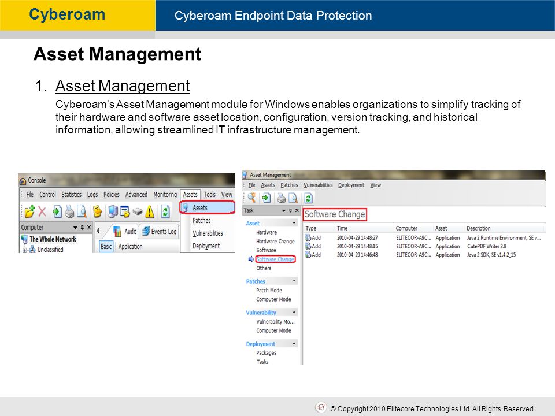This screenshot has width=555, height=416.
Task: Collapse the Vulnerability section in Task panel
Action: 294,312
